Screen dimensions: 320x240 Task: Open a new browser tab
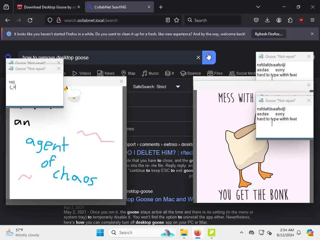coord(161,7)
